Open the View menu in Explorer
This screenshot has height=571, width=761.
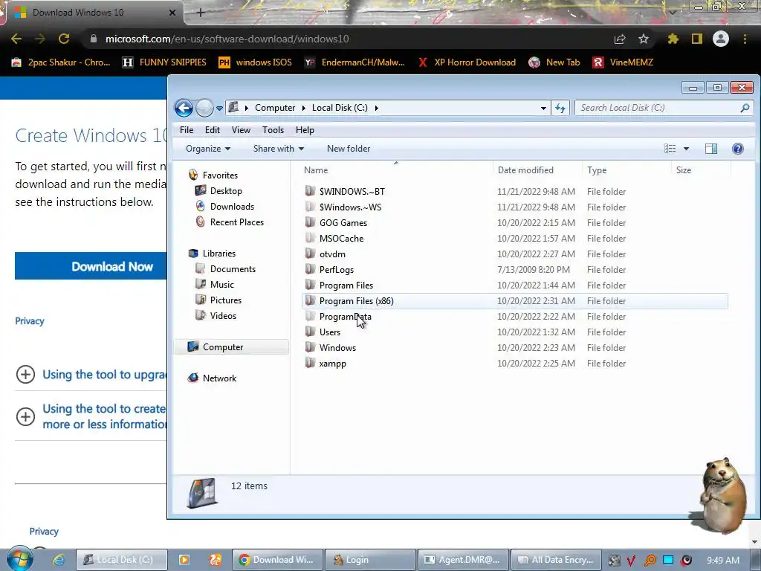pos(241,130)
